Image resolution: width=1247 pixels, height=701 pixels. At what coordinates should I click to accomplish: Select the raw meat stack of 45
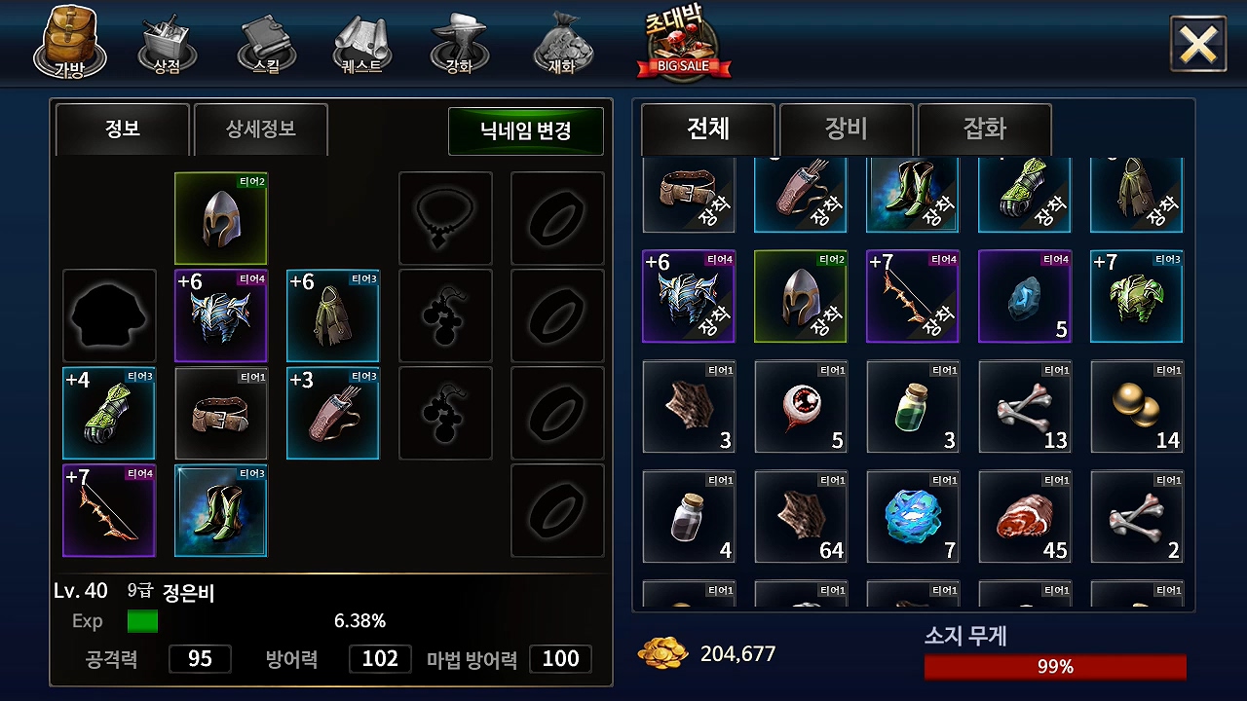coord(1025,517)
